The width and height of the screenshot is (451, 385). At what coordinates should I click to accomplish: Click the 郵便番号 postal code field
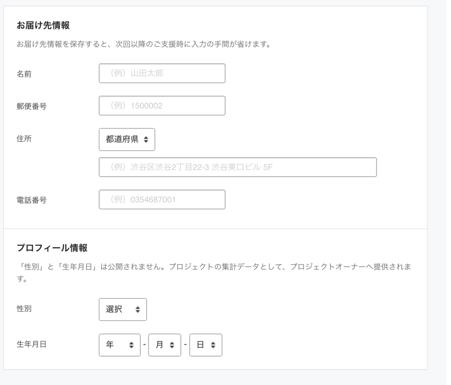point(162,105)
